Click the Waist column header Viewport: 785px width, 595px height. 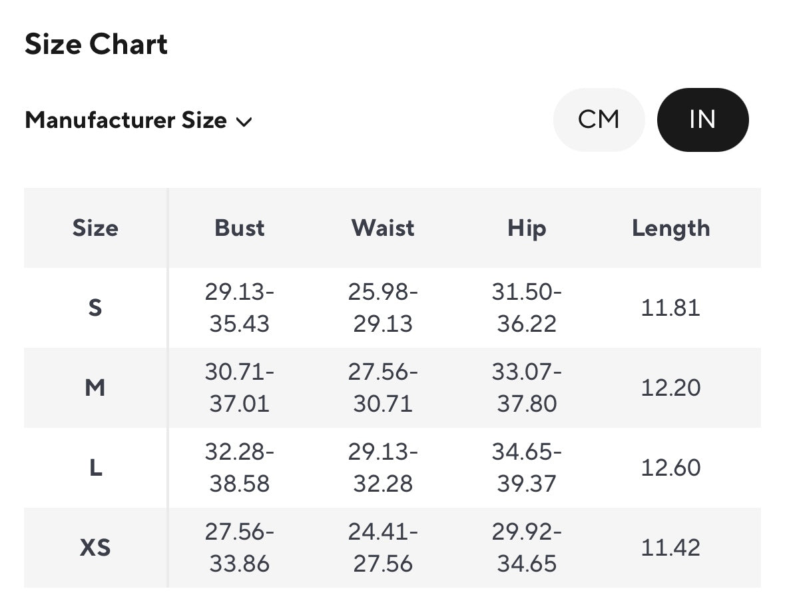coord(383,228)
